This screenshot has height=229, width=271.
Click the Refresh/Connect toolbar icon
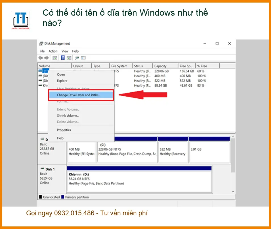click(77, 58)
